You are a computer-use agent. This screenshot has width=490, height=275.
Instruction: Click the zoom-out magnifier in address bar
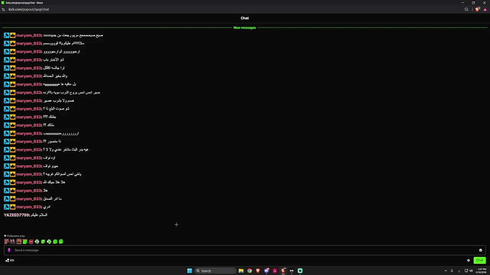[x=466, y=10]
